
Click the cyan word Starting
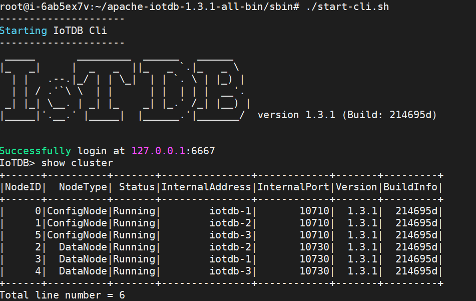coord(24,31)
